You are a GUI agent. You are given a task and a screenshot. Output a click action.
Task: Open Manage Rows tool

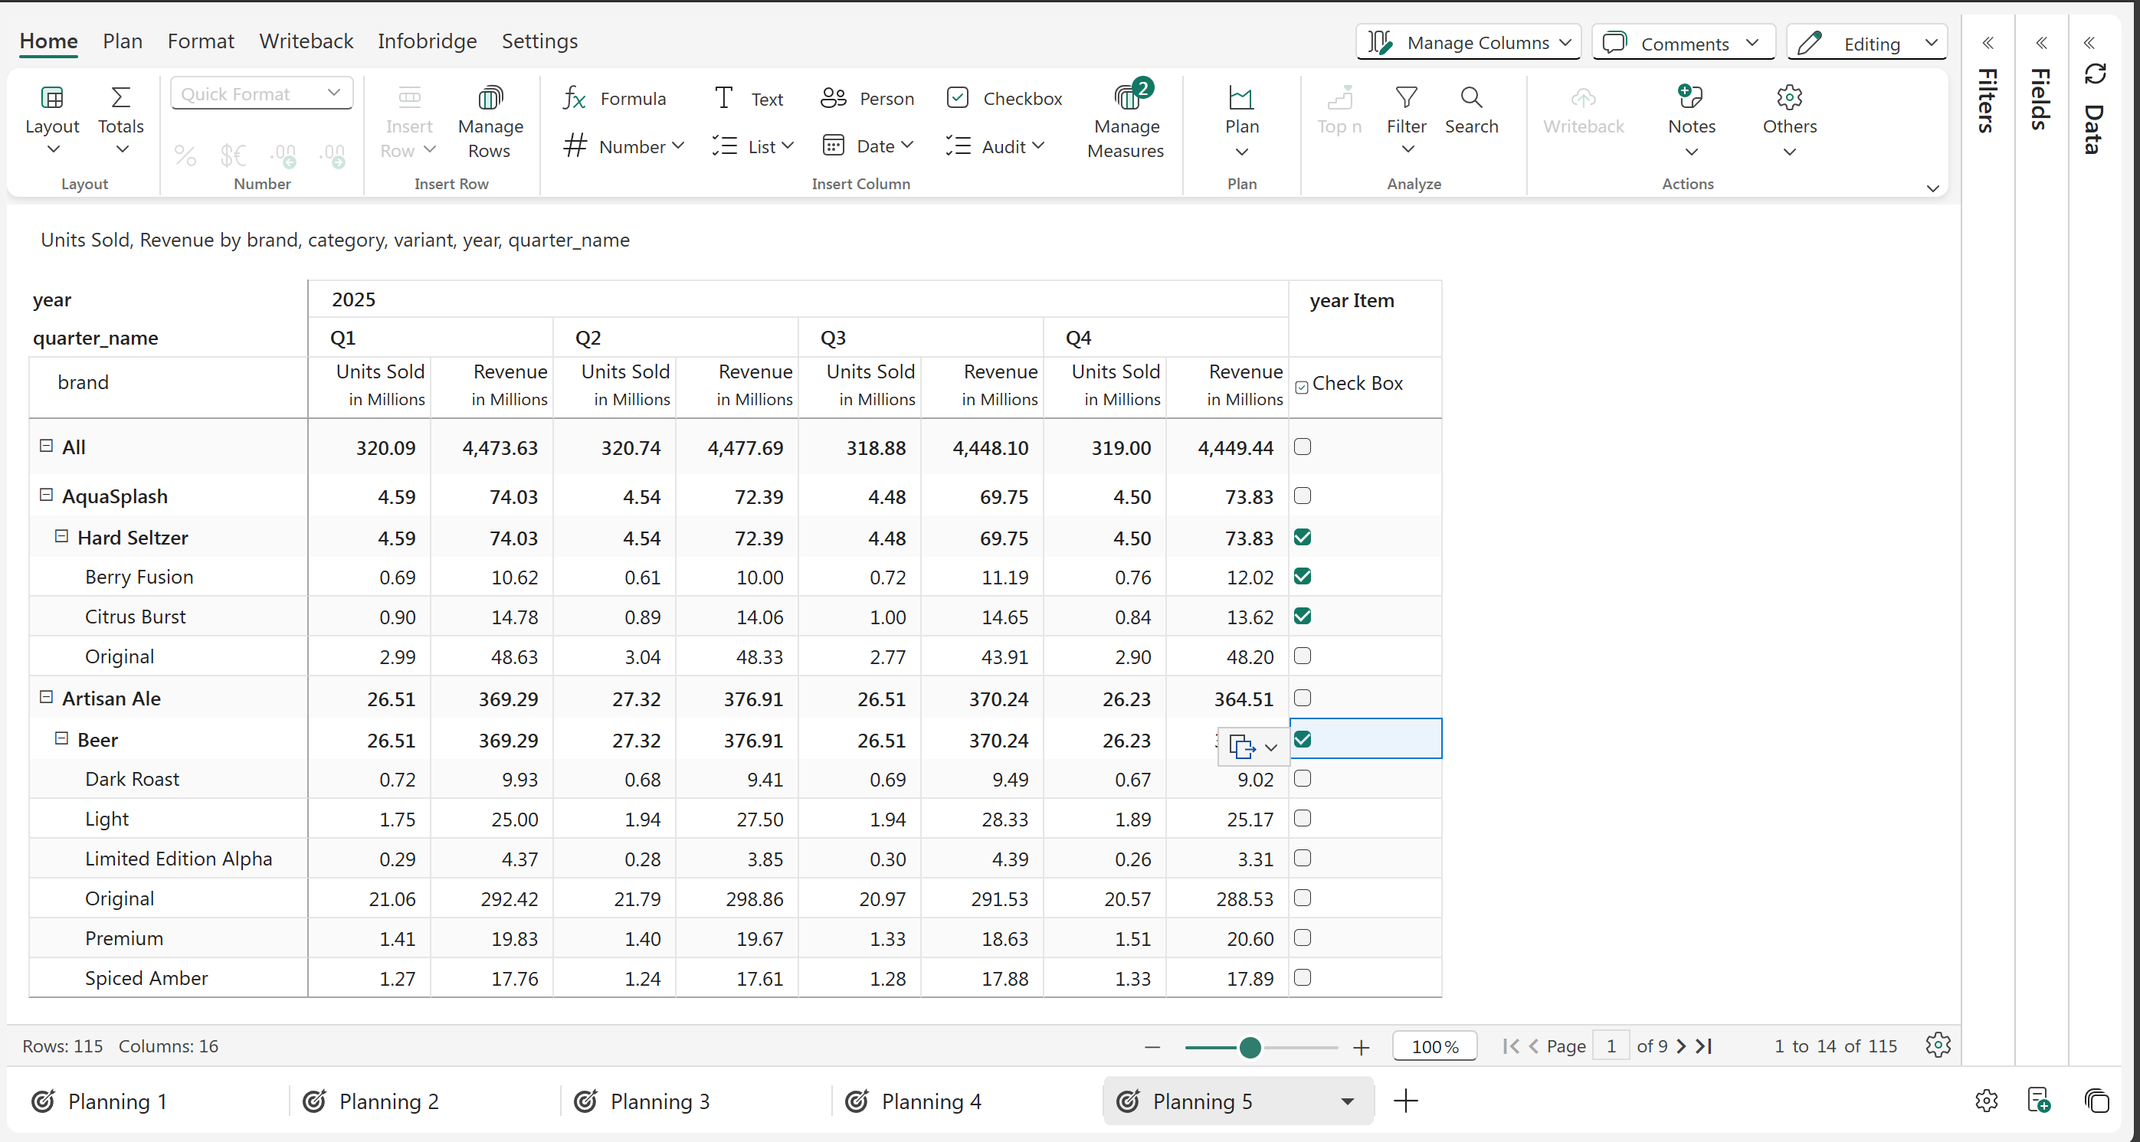490,99
